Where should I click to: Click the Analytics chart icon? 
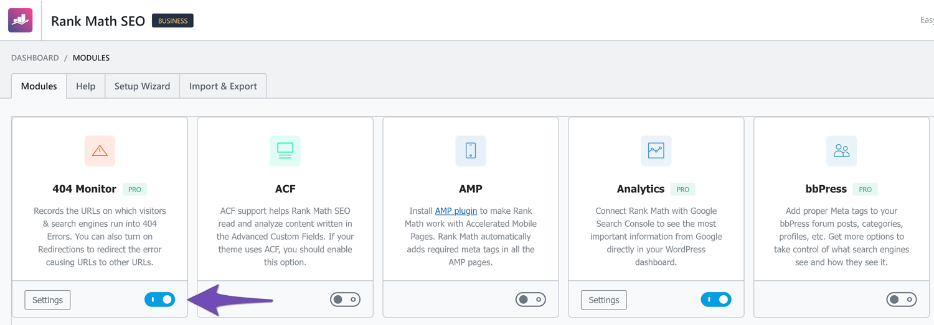pyautogui.click(x=656, y=151)
